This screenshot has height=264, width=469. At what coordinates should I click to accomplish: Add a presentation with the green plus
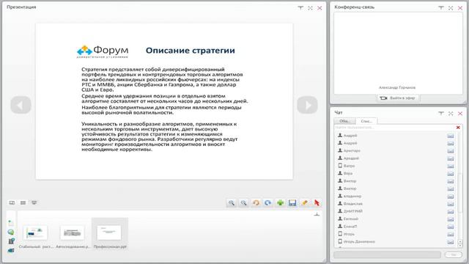(x=280, y=203)
